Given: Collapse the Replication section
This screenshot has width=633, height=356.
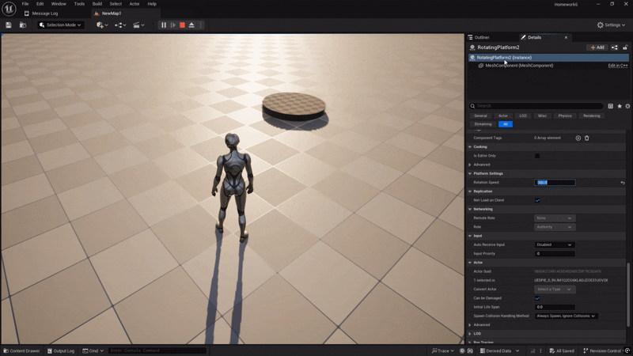Looking at the screenshot, I should [469, 191].
